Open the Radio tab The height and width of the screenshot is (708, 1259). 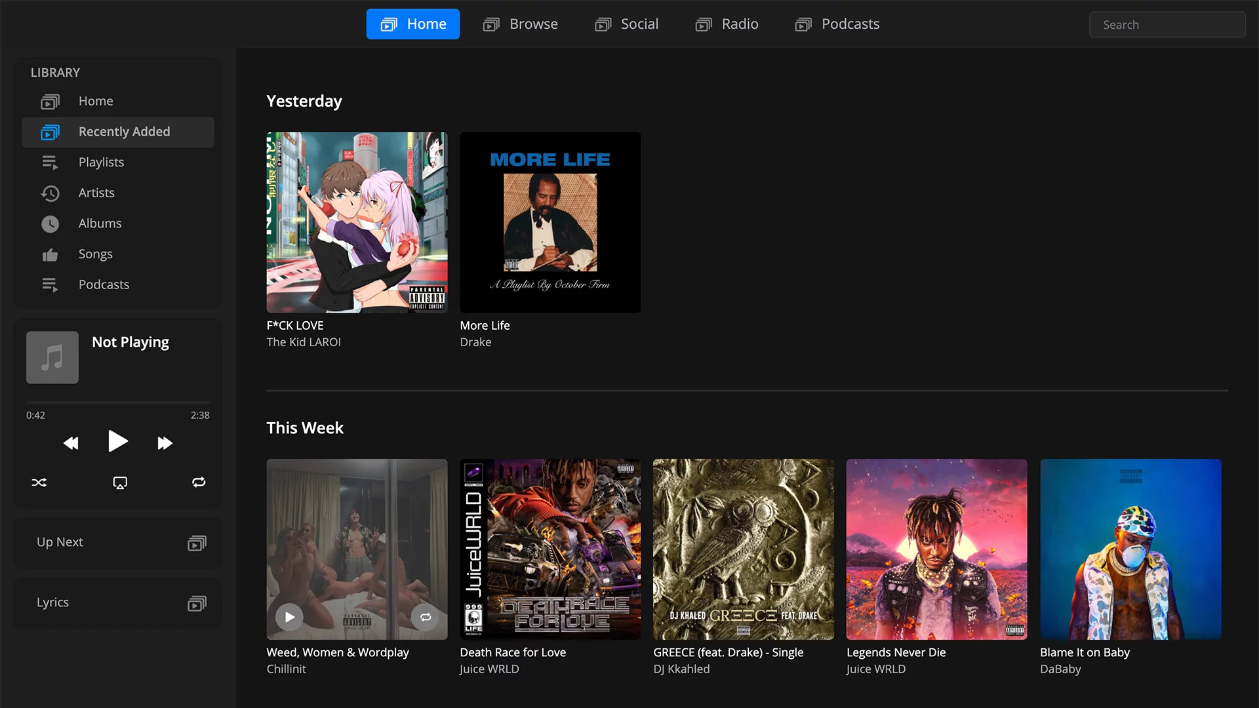(727, 24)
